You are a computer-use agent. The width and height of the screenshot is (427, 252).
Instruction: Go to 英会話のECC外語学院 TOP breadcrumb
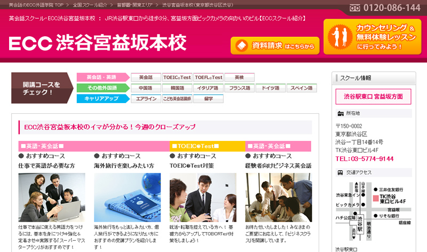[36, 5]
